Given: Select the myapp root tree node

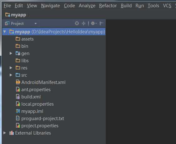Looking at the screenshot, I should click(x=54, y=32).
